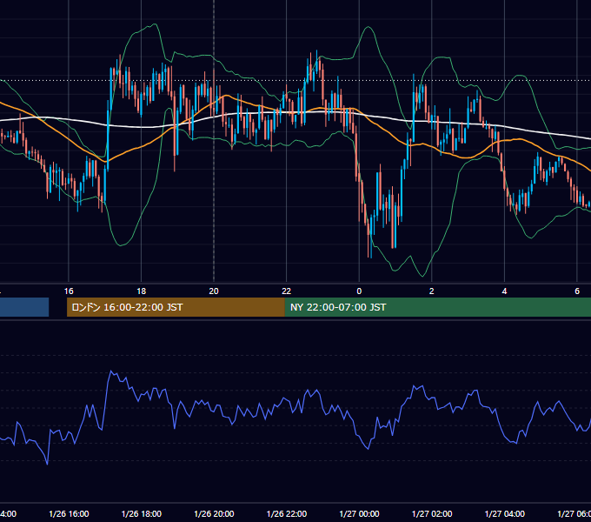Click the hour label 22 on upper axis
The image size is (591, 522).
click(x=287, y=291)
